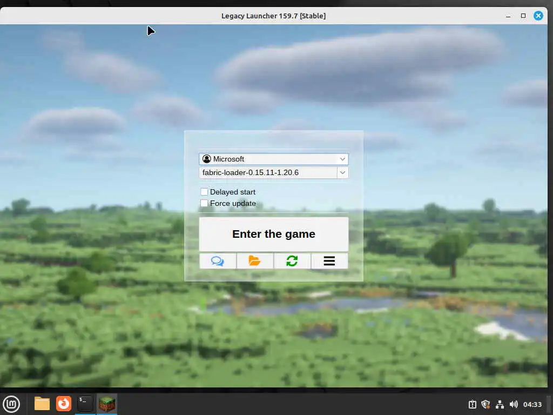The height and width of the screenshot is (415, 553).
Task: Open the clock showing 04:33
Action: coord(532,404)
